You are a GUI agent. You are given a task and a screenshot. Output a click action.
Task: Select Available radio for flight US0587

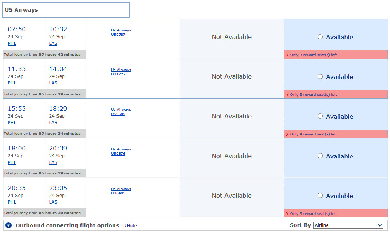[x=320, y=37]
